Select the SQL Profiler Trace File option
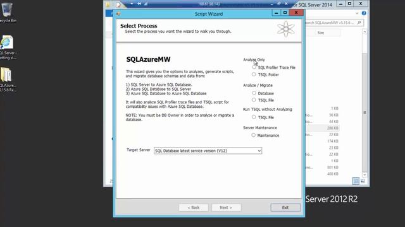Screen dimensions: 405x227 254,67
